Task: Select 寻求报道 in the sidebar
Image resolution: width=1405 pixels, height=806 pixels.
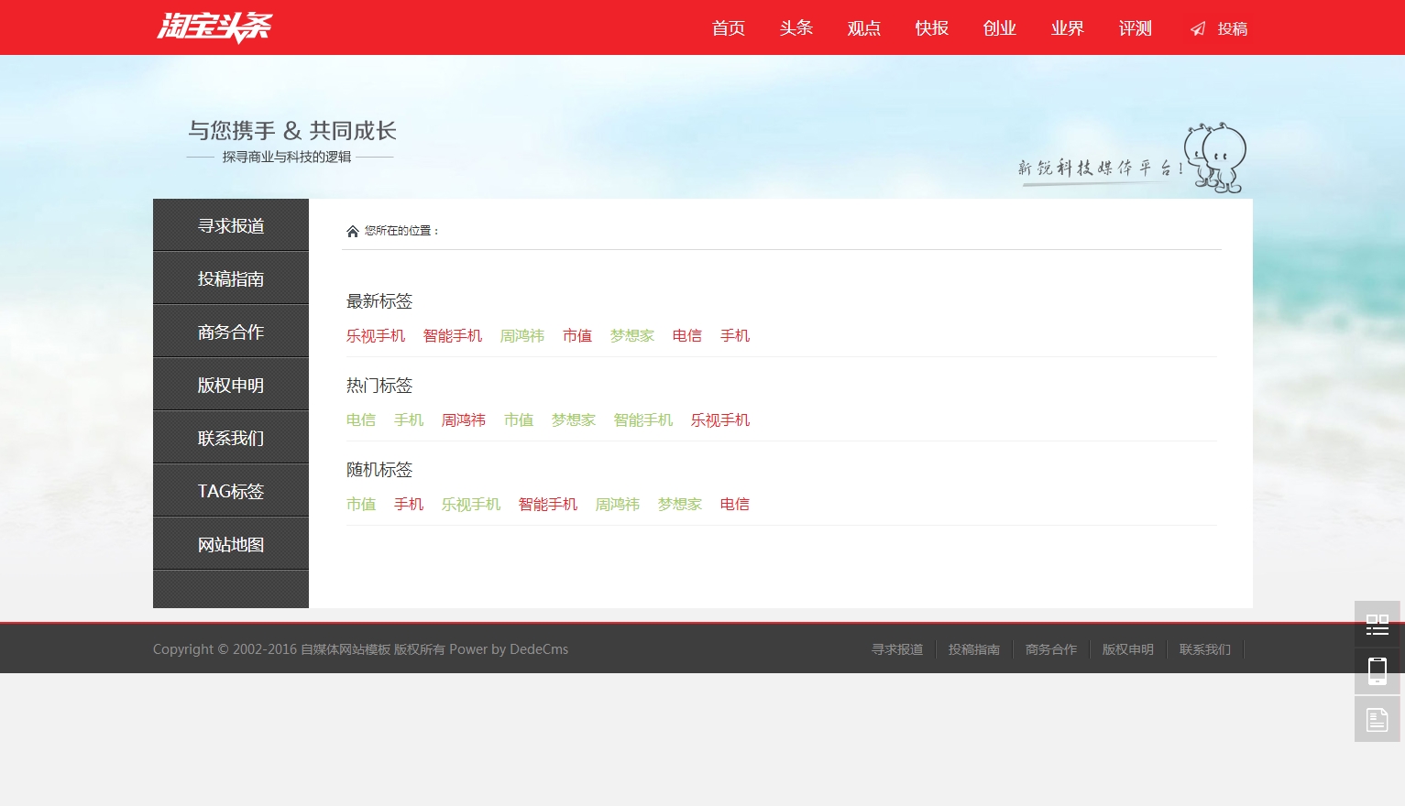Action: pyautogui.click(x=231, y=226)
